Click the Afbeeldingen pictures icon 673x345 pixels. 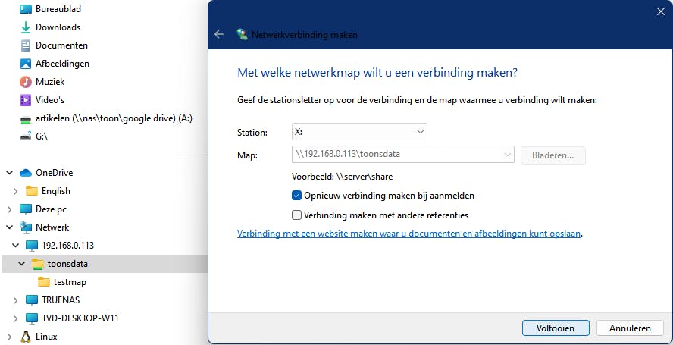click(25, 64)
